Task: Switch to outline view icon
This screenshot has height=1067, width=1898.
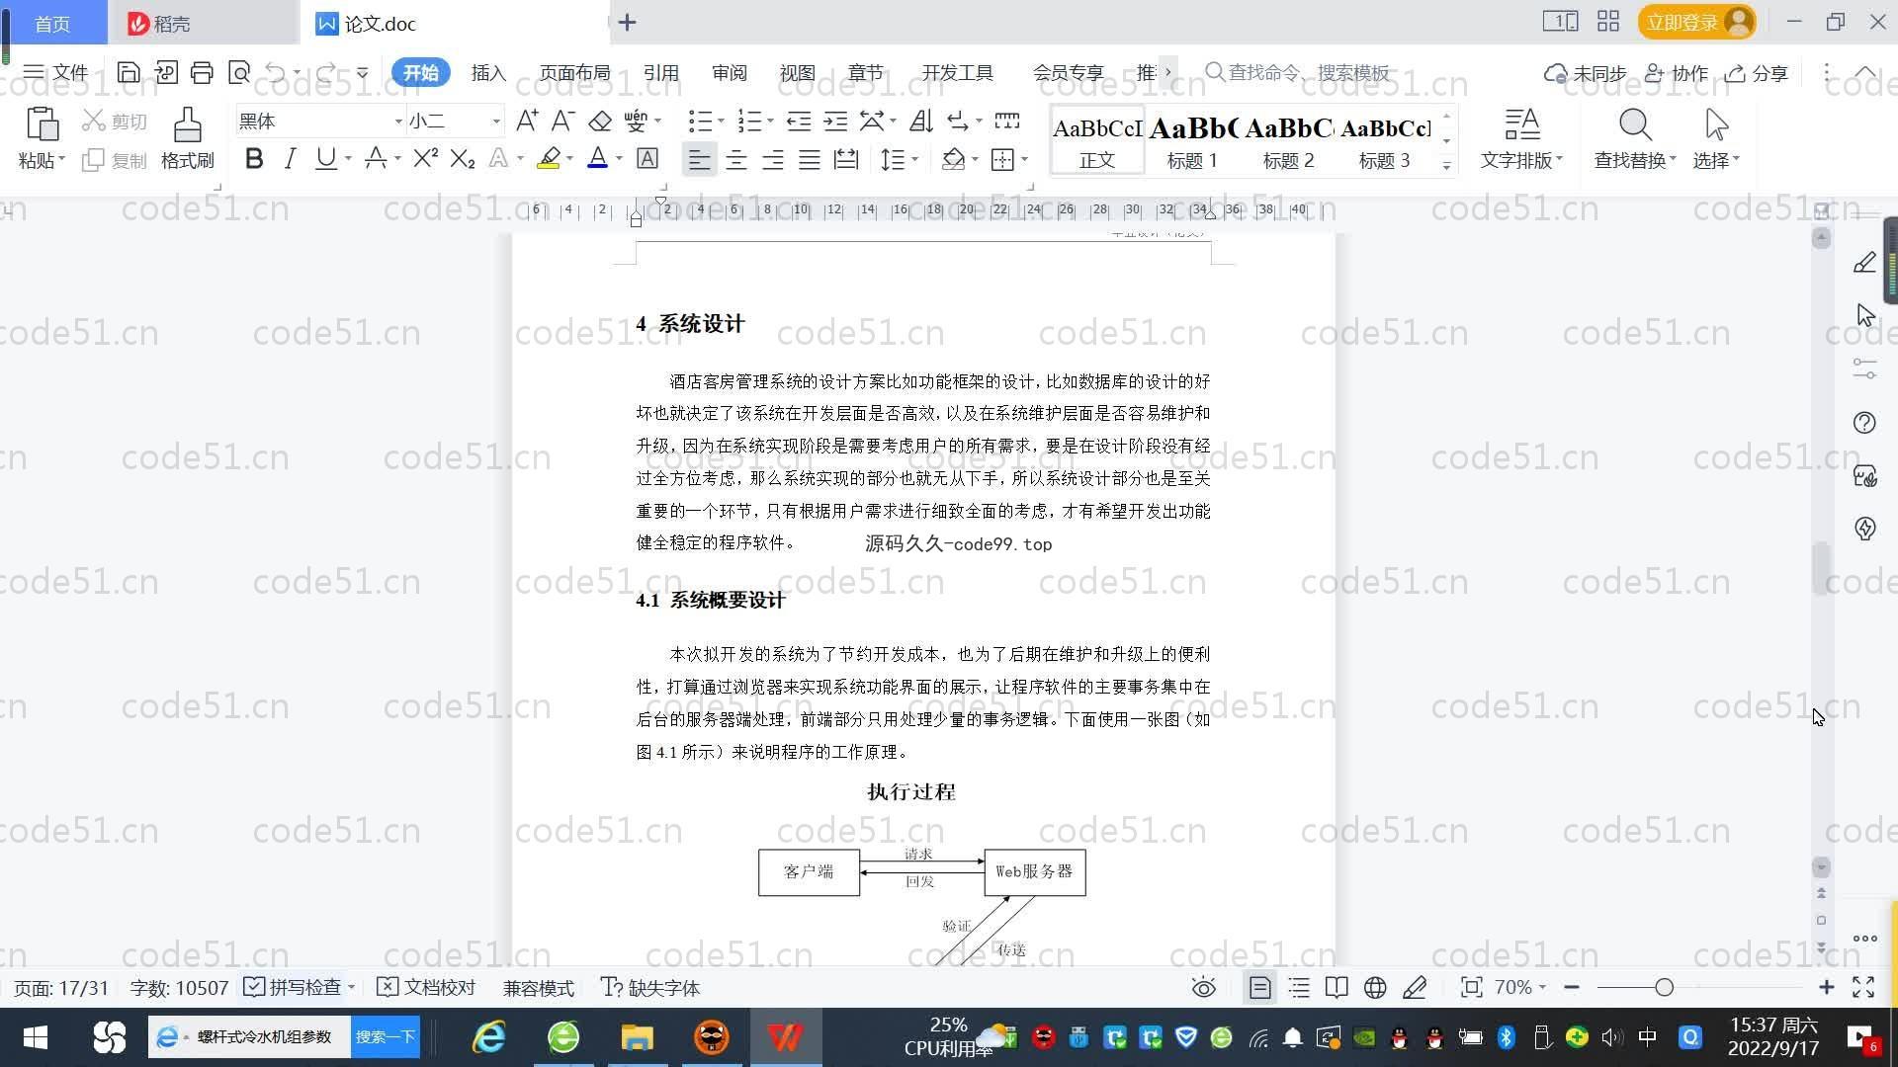Action: [x=1299, y=988]
